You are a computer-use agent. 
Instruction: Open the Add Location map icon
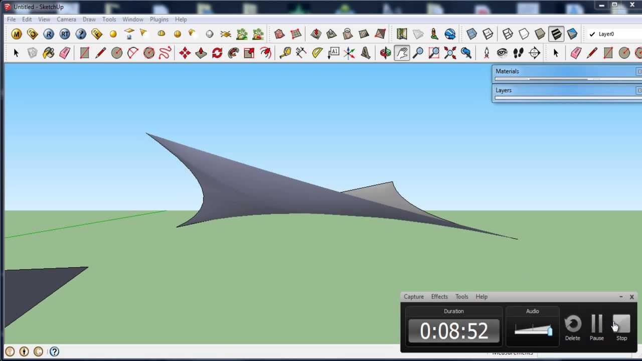pos(402,34)
